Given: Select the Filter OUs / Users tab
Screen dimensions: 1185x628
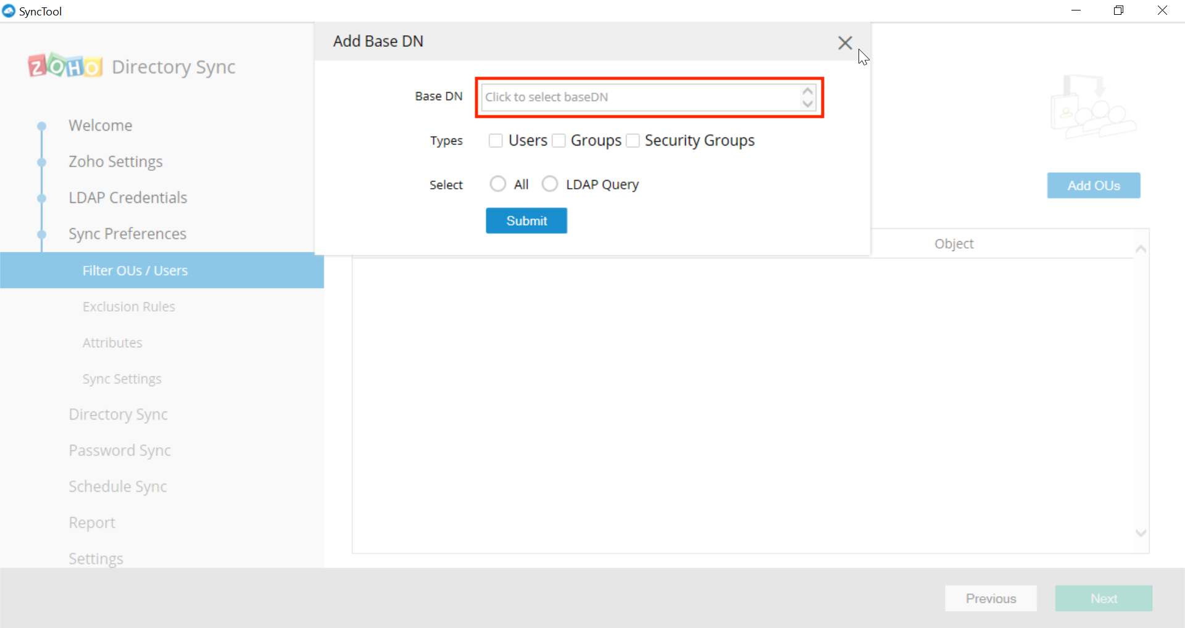Looking at the screenshot, I should click(135, 270).
